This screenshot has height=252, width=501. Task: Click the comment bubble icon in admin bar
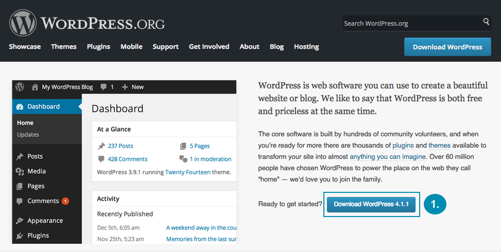coord(104,87)
